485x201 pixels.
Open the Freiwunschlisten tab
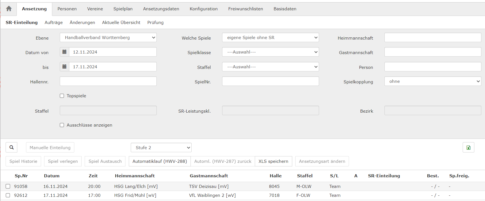[x=246, y=9]
